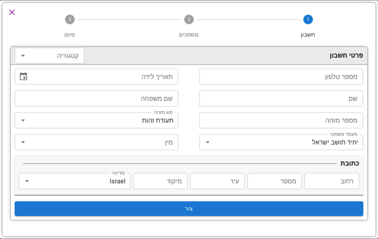
Task: Select the שם משפחה last name field
Action: pos(96,98)
